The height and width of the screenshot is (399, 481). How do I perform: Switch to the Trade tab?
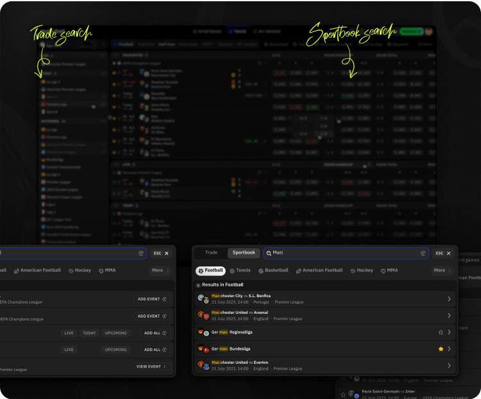pos(211,253)
